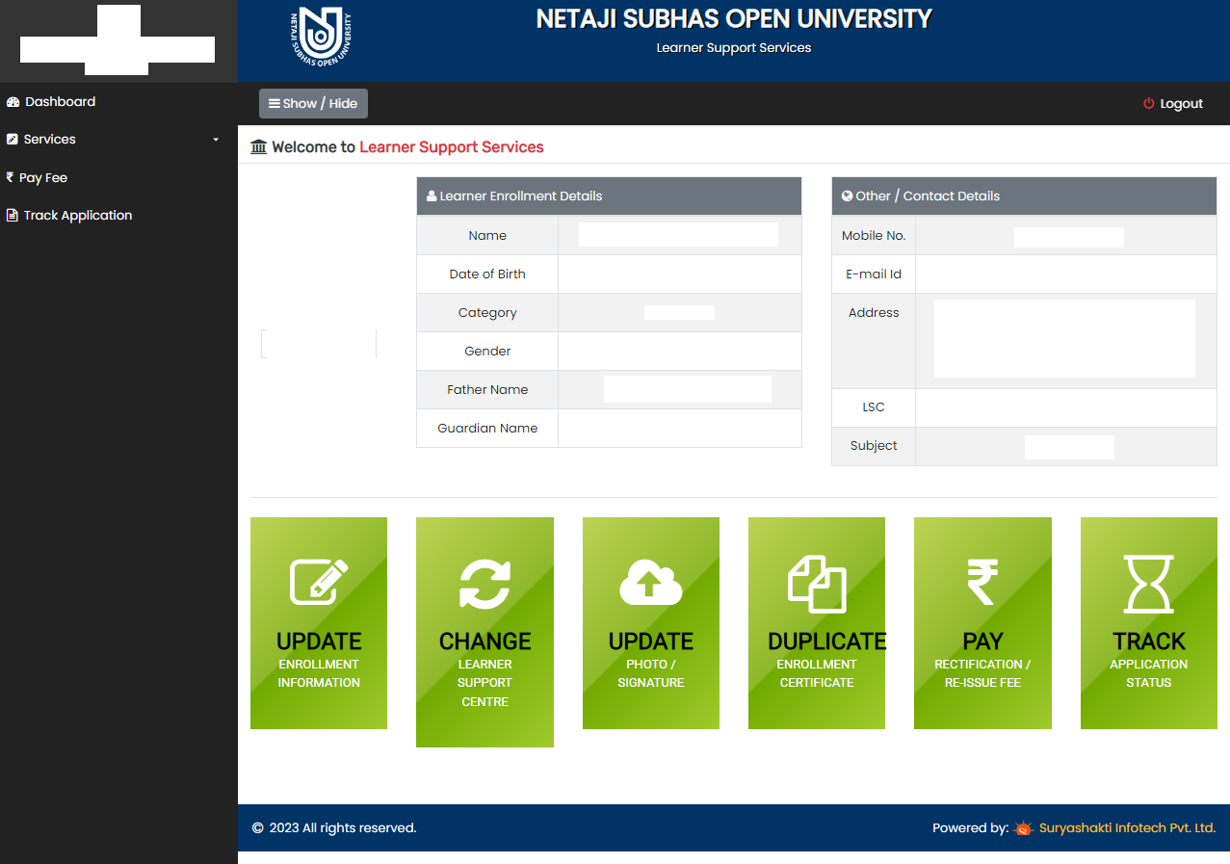Click the globe icon in Contact Details header
The image size is (1230, 864).
click(x=847, y=196)
